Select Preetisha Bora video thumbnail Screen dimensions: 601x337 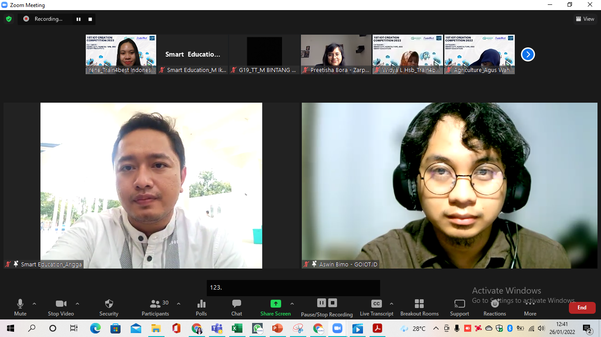(x=336, y=54)
